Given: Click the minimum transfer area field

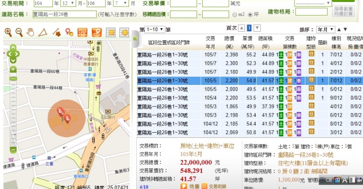Looking at the screenshot, I should coord(184,14).
